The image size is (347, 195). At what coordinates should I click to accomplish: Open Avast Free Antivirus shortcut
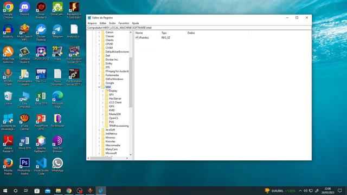[x=8, y=55]
